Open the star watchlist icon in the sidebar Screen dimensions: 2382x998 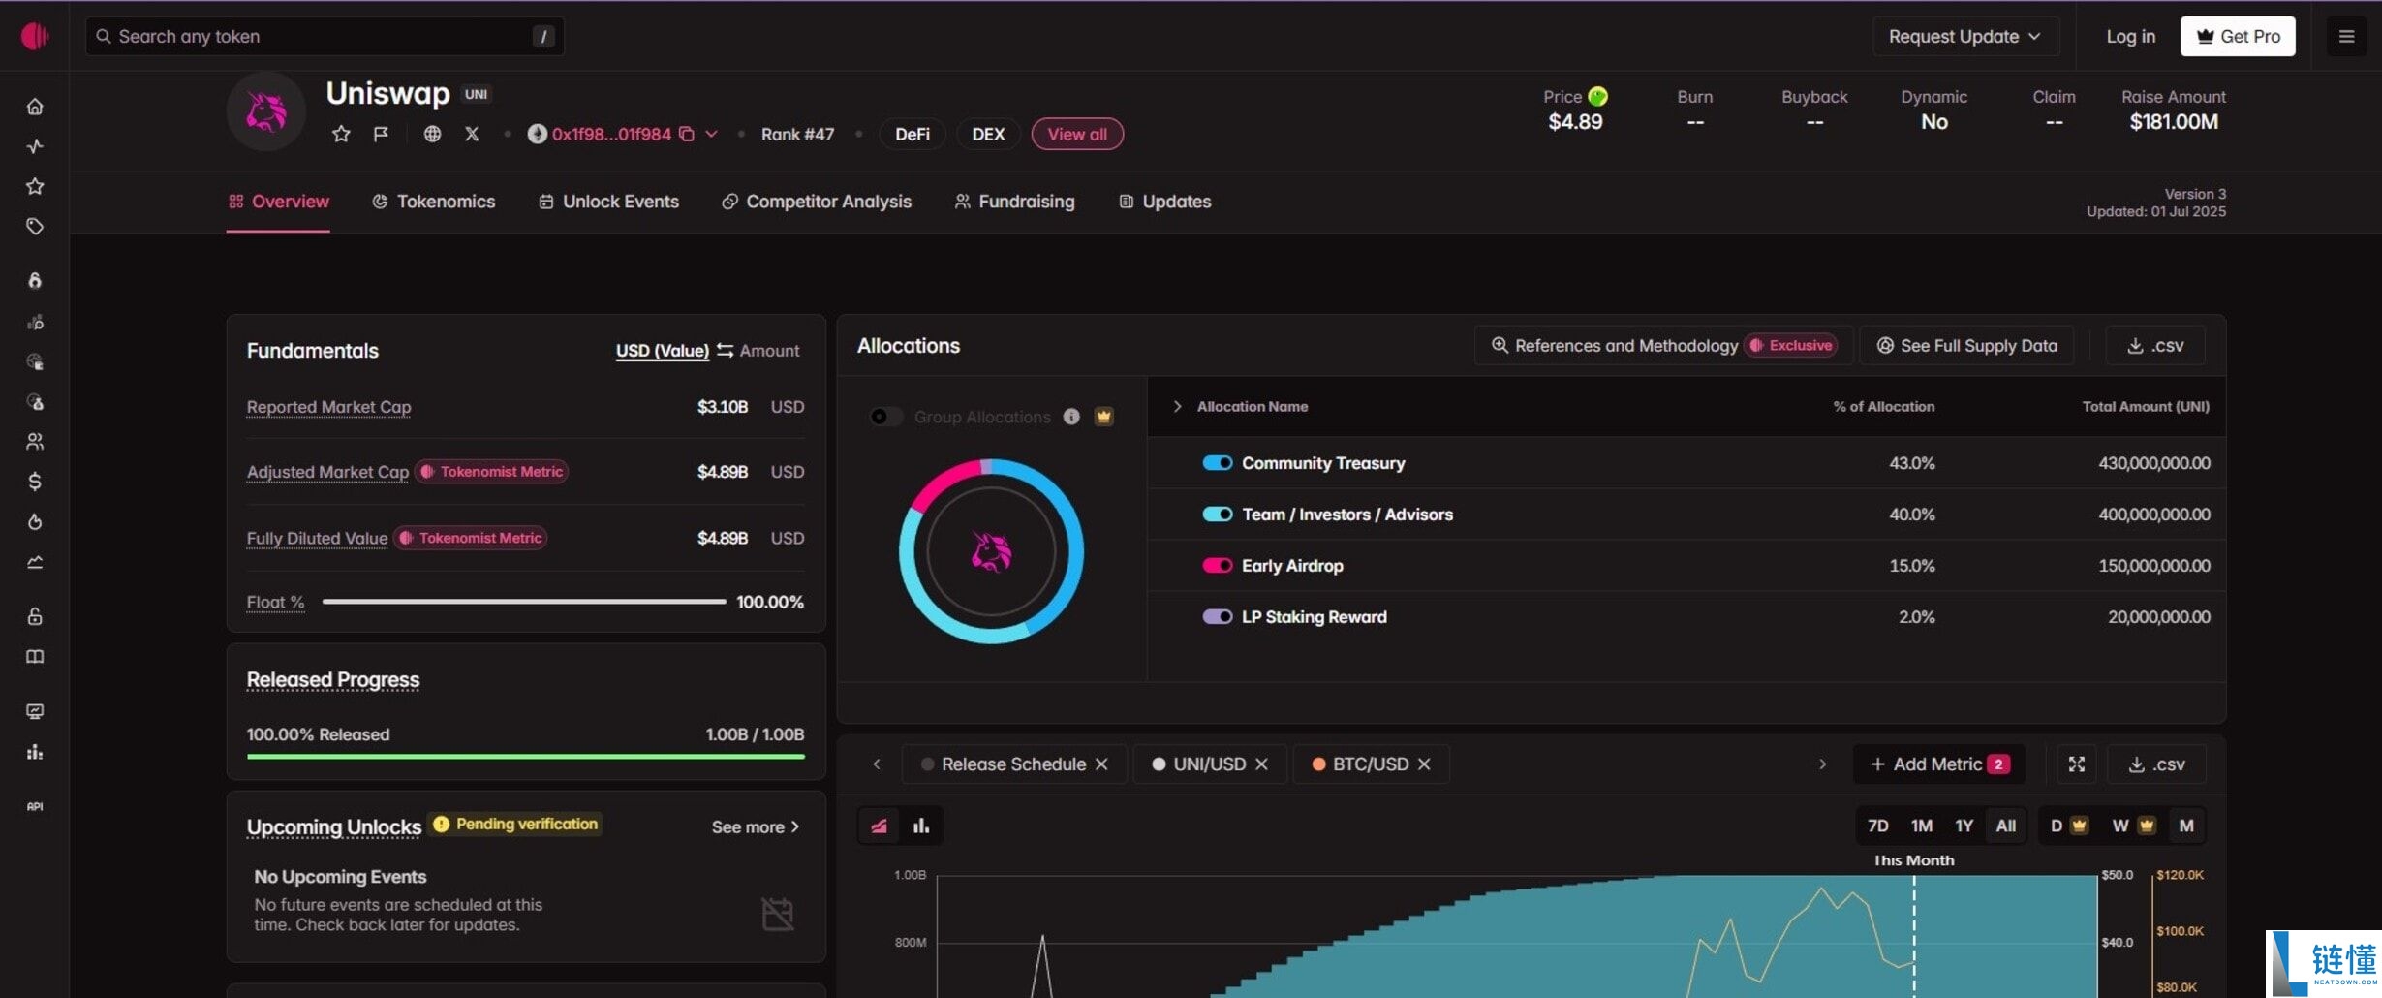pos(35,186)
